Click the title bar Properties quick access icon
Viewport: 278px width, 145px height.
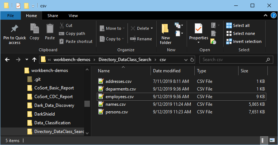tap(18, 6)
